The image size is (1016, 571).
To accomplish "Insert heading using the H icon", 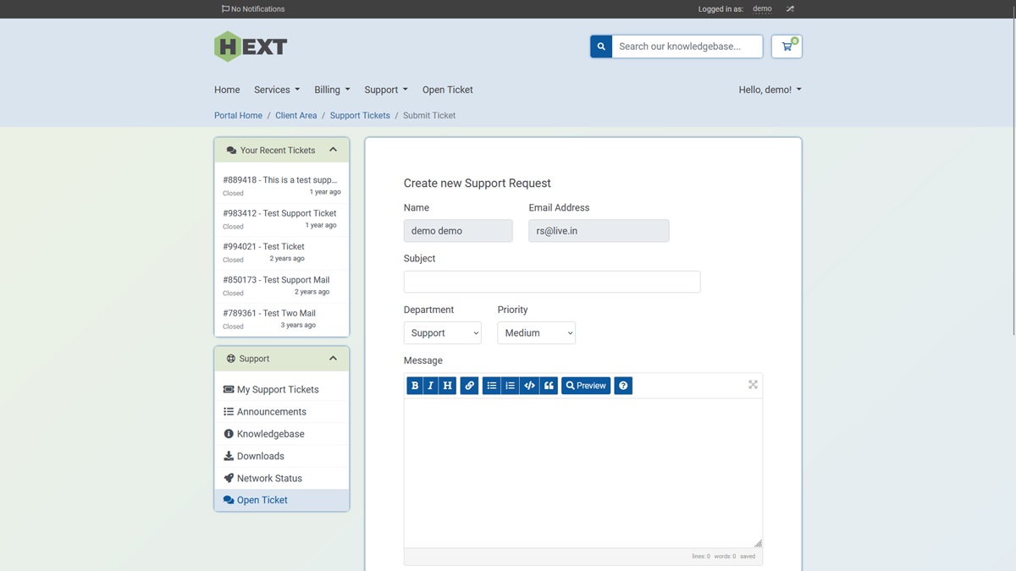I will click(447, 386).
